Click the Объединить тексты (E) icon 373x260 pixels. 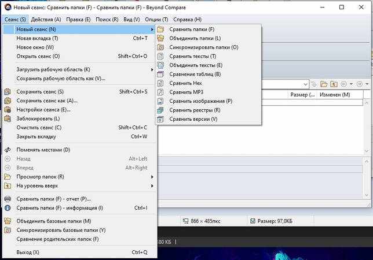pyautogui.click(x=160, y=65)
